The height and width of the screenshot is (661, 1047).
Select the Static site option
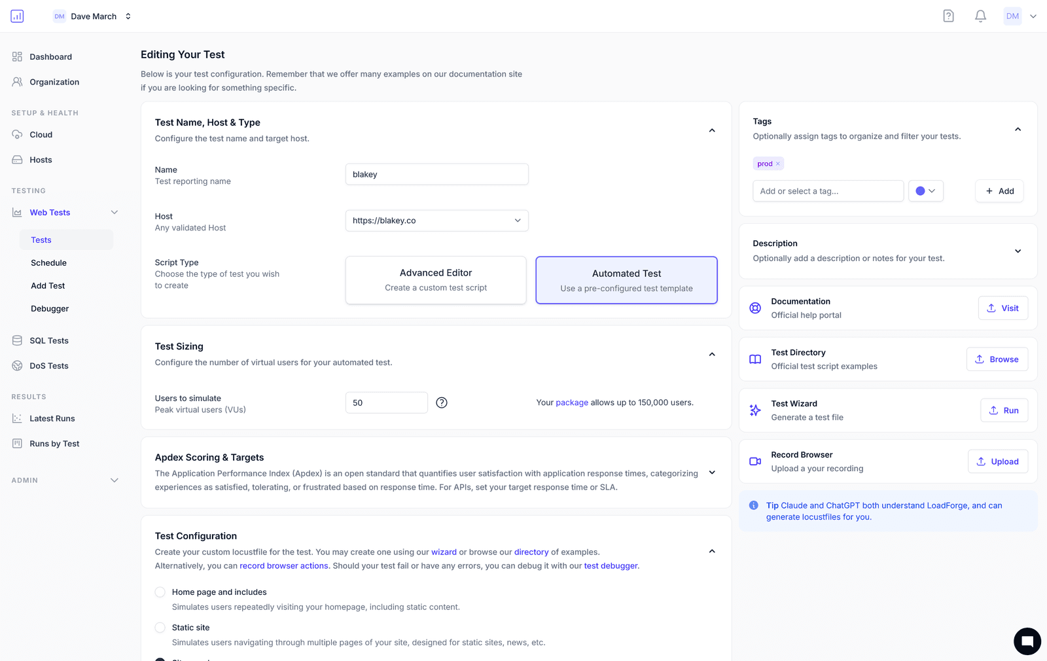(x=160, y=627)
